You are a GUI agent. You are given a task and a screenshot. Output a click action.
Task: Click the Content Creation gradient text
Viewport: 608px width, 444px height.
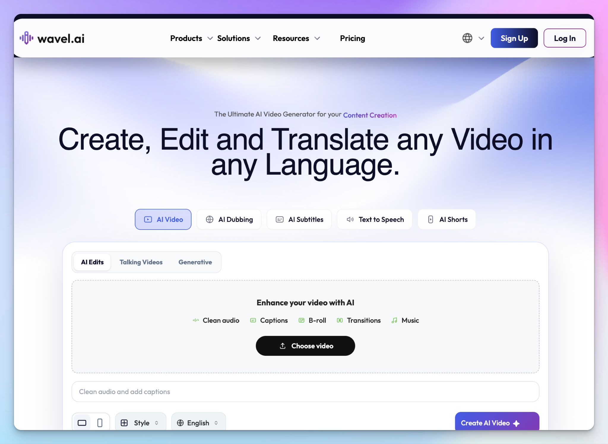pyautogui.click(x=370, y=115)
